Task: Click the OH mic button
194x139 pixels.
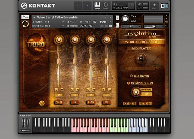Action: pyautogui.click(x=75, y=102)
